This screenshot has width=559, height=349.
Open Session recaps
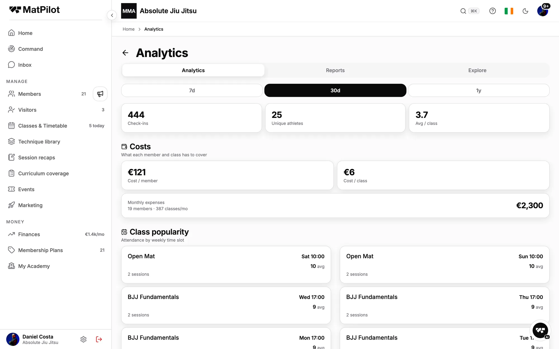(x=56, y=157)
